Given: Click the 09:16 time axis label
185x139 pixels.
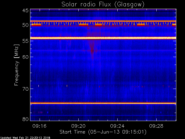Looking at the screenshot, I should [x=39, y=126].
